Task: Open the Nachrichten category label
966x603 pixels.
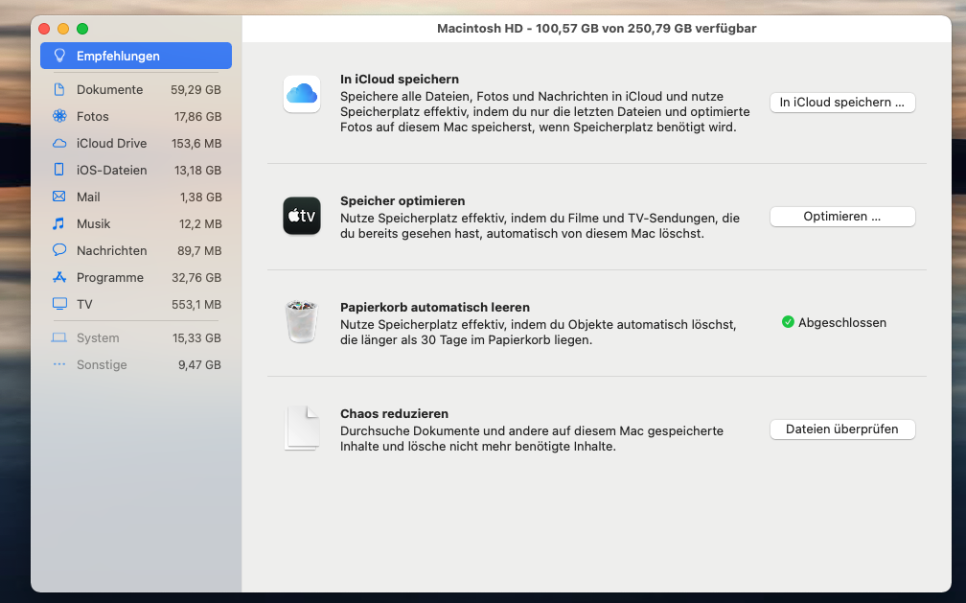Action: click(x=111, y=250)
